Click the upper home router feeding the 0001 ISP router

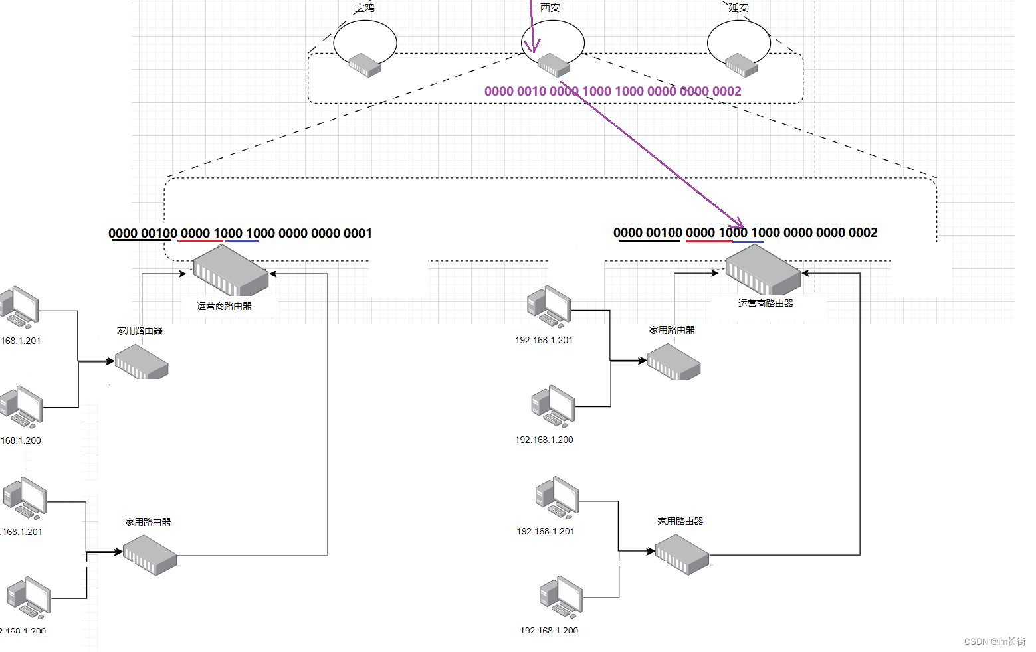[x=142, y=362]
